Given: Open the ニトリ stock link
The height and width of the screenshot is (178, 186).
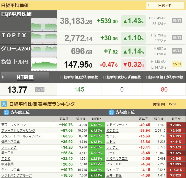Looking at the screenshot, I should click(x=111, y=142).
